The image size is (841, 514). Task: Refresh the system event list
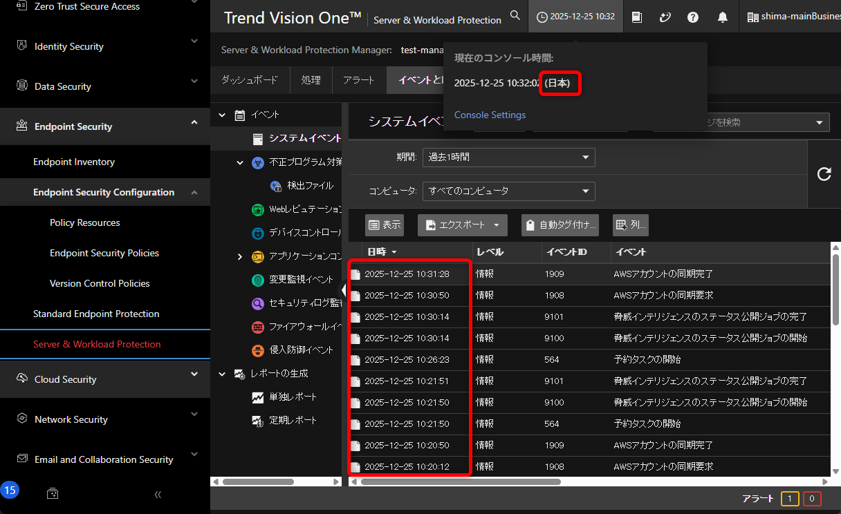click(x=824, y=175)
